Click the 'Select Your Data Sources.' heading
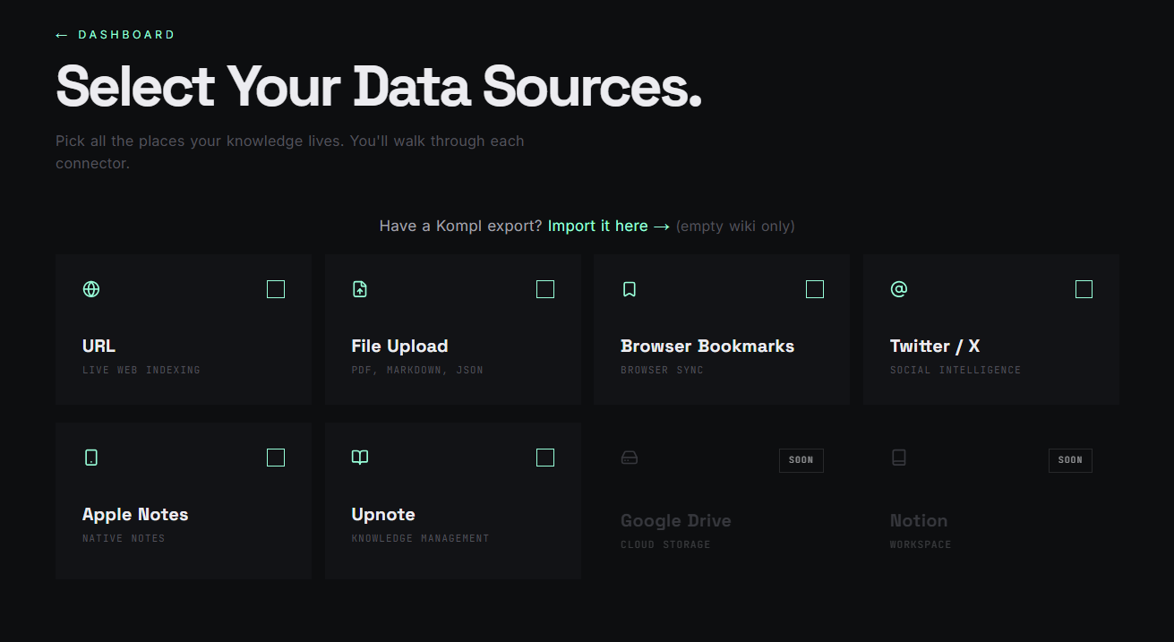 click(x=379, y=86)
